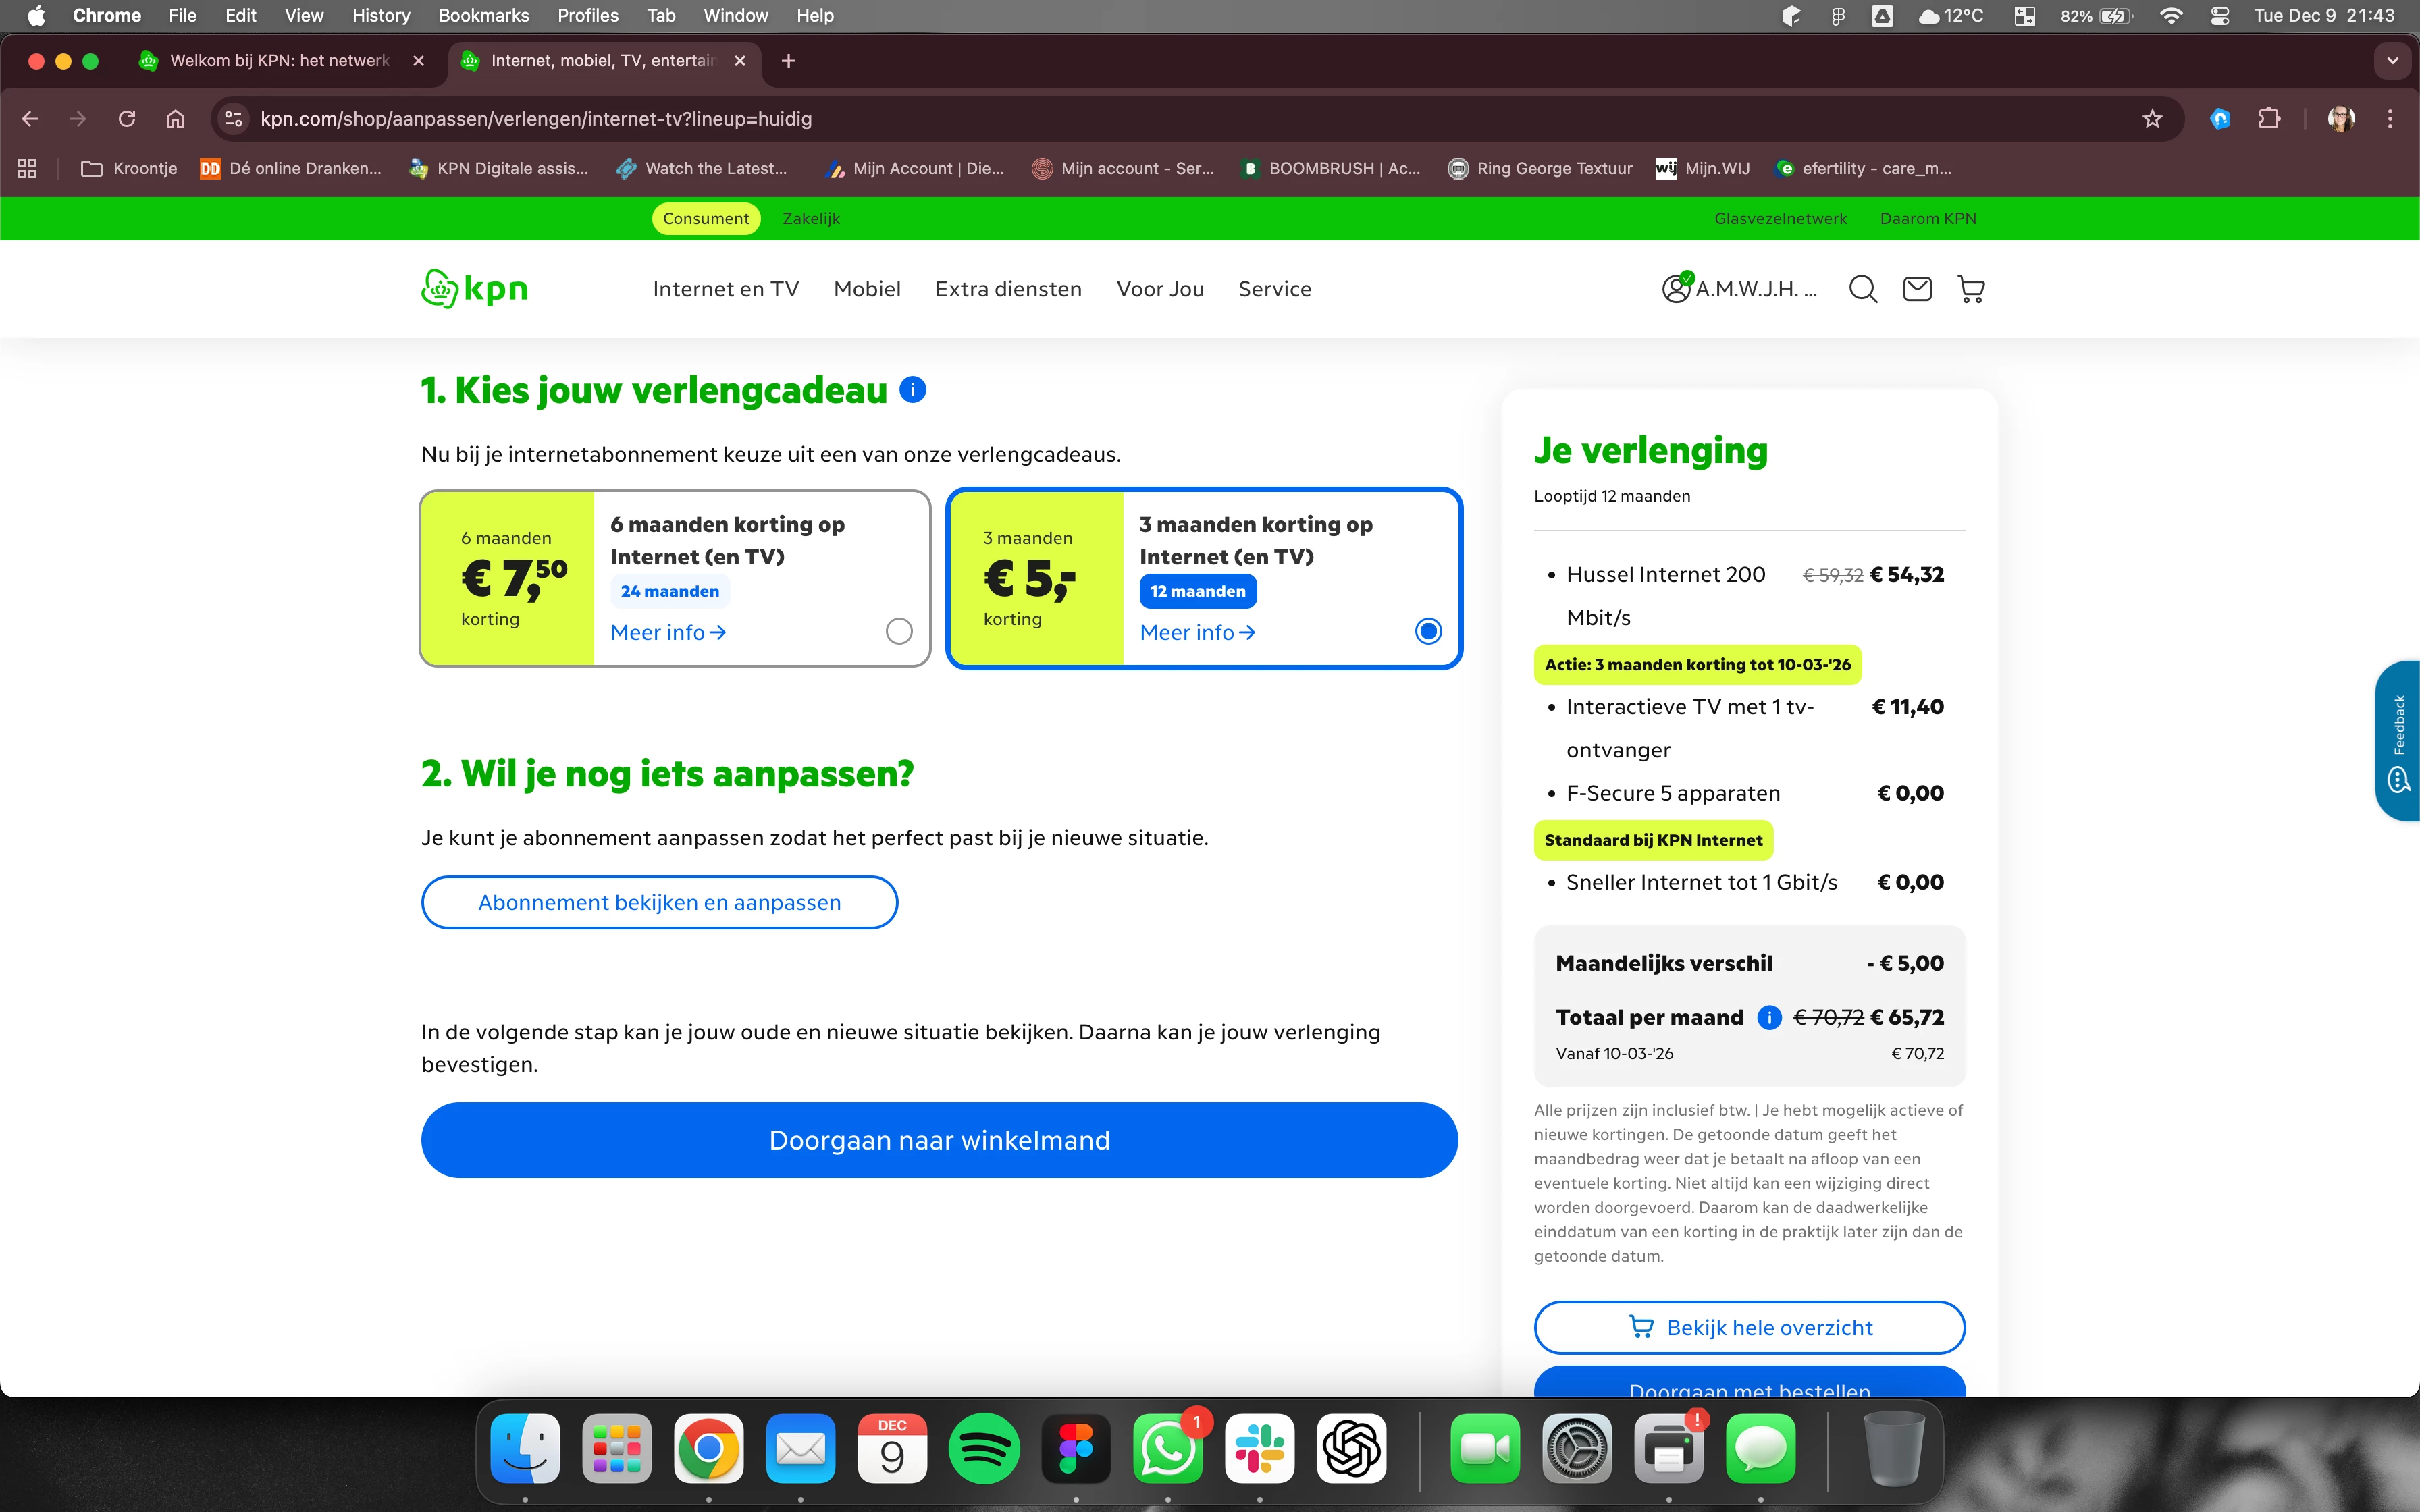Expand the Internet en TV navigation menu

pyautogui.click(x=725, y=289)
